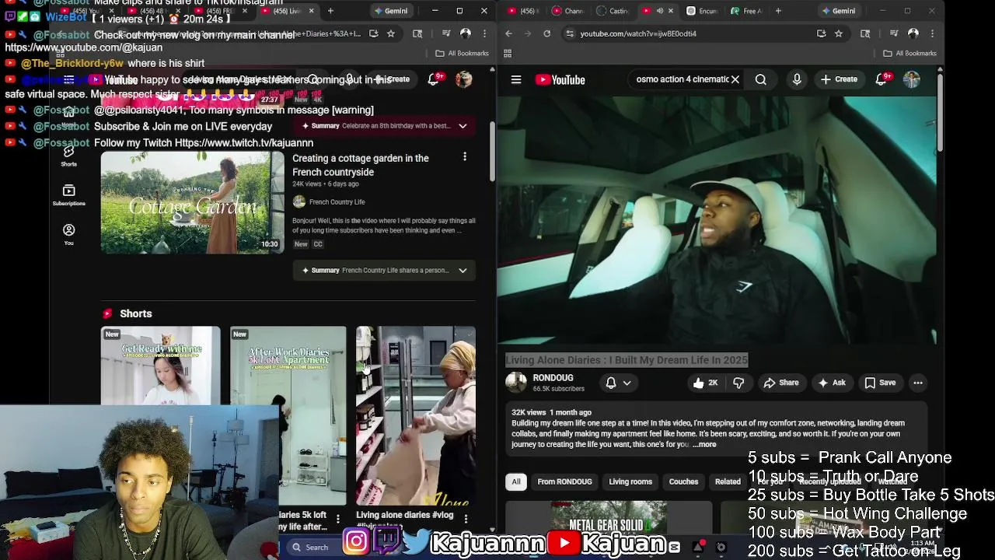995x560 pixels.
Task: Click the Ask button under the video
Action: pos(832,383)
